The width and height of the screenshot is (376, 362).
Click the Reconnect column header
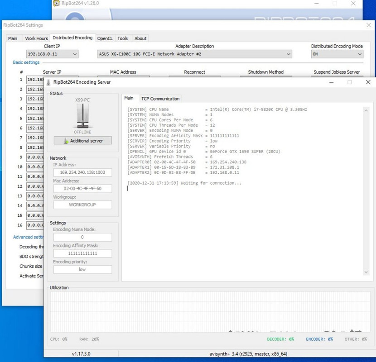click(194, 72)
